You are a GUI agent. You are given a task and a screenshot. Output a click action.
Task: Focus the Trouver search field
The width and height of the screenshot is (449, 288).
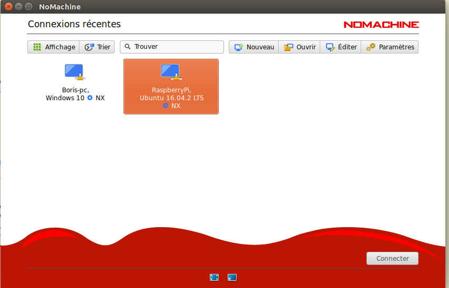coord(172,47)
